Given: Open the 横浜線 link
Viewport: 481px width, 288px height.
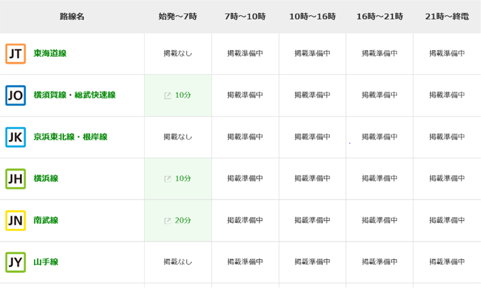Looking at the screenshot, I should (46, 178).
